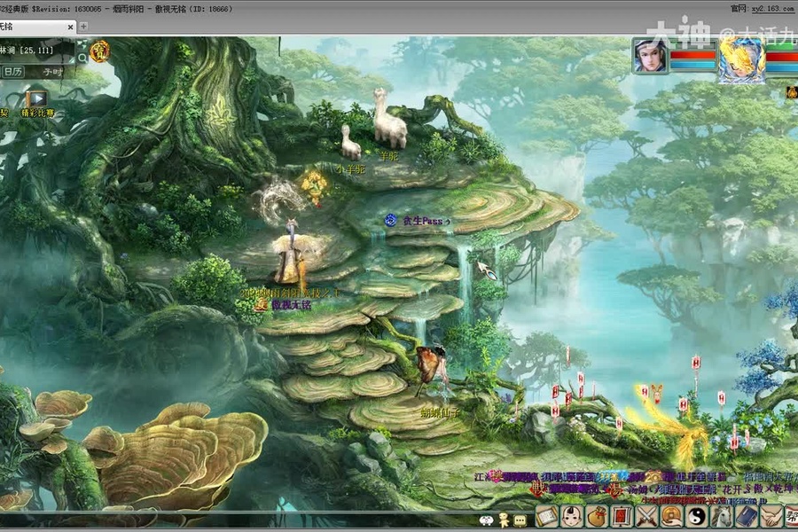Click the round golden 宝 treasure badge
The width and height of the screenshot is (798, 532).
99,51
